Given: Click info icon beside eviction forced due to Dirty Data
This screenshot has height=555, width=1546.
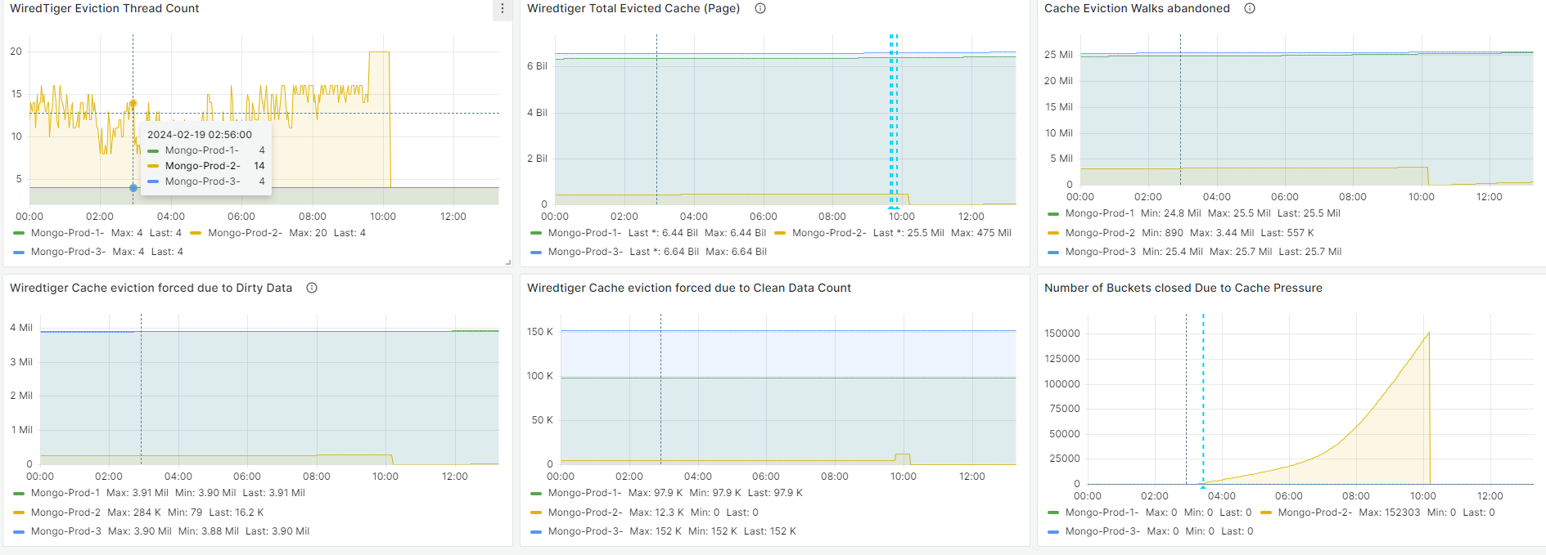Looking at the screenshot, I should (312, 289).
